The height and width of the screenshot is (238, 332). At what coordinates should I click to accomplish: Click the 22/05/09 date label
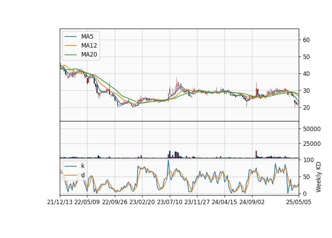[87, 202]
